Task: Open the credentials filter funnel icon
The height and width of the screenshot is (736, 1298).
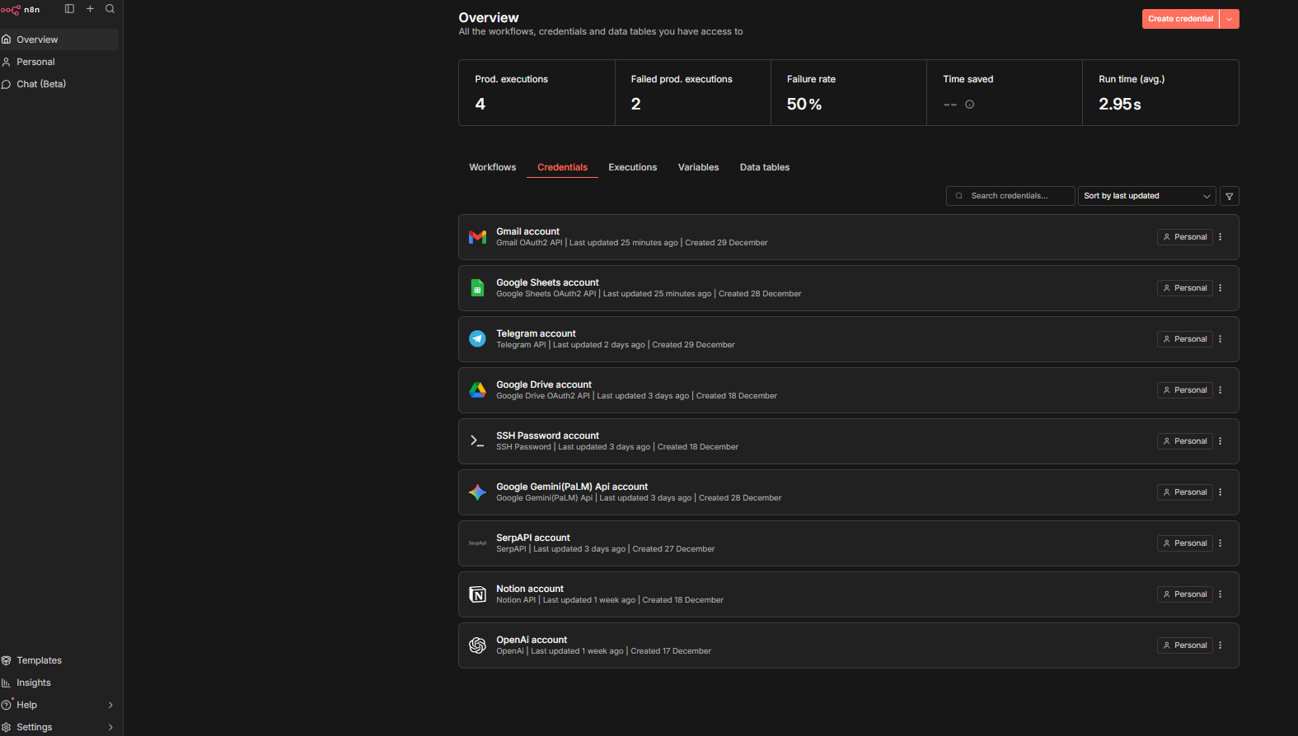Action: (x=1229, y=196)
